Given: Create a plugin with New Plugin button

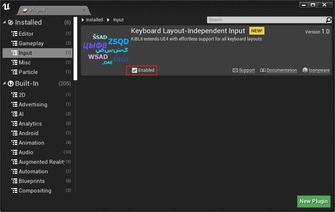Looking at the screenshot, I should (314, 201).
